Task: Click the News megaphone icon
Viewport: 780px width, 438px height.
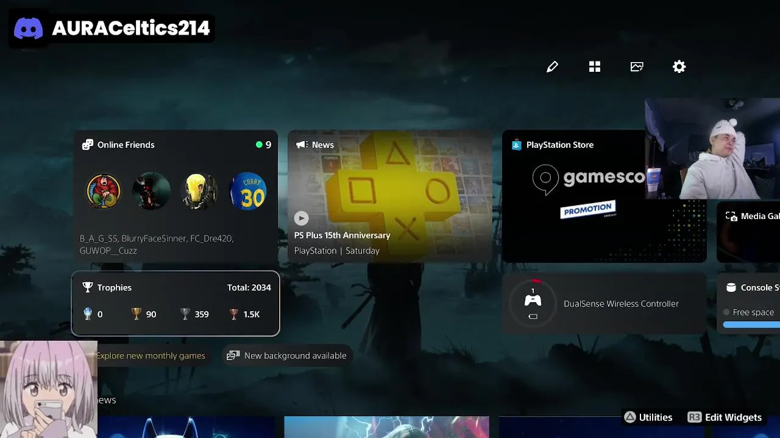Action: (301, 145)
